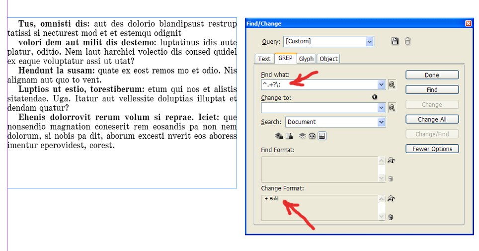
Task: Clear Change Format attributes with trash icon
Action: point(391,217)
